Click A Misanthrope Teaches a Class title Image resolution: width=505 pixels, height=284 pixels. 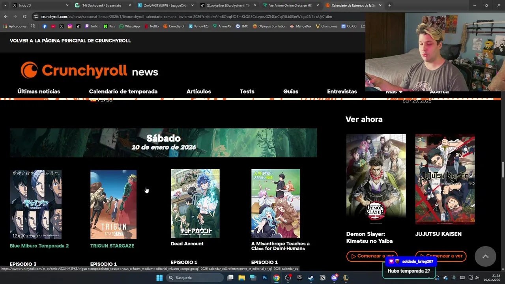coord(281,246)
